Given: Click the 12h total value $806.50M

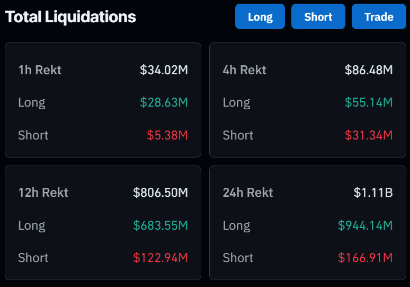Looking at the screenshot, I should tap(161, 193).
